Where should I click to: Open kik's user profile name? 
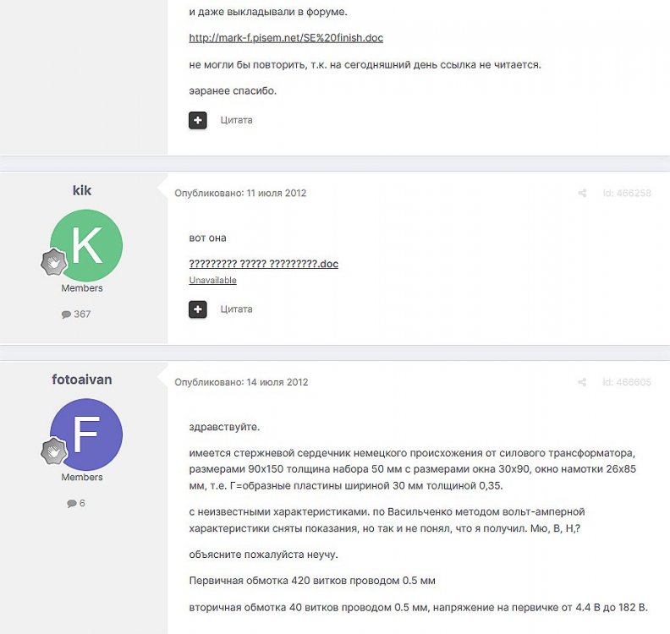(x=82, y=190)
